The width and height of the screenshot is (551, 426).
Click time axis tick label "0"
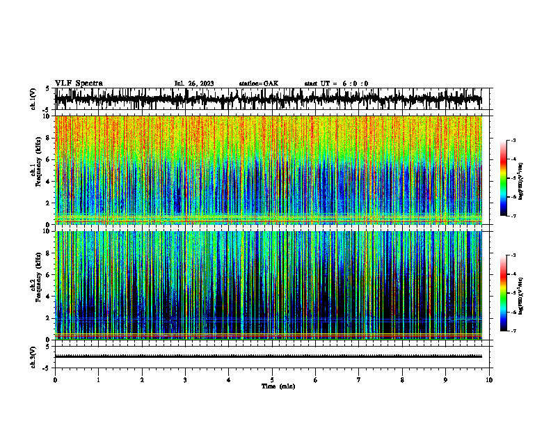[x=55, y=380]
